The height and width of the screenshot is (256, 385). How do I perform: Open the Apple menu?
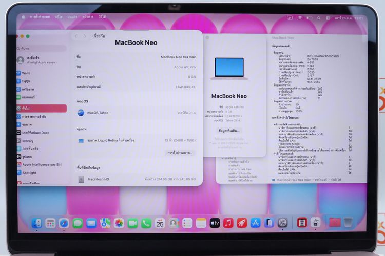[x=23, y=17]
